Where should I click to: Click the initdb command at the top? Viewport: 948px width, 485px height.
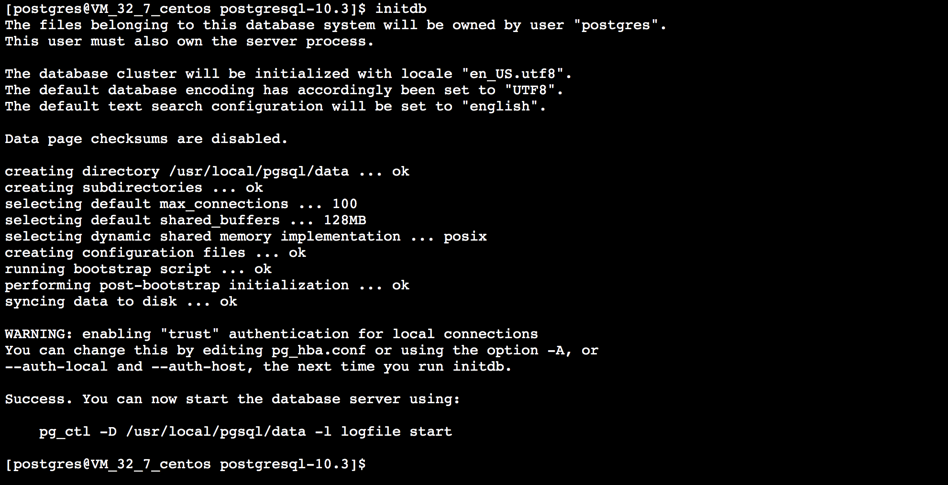pyautogui.click(x=401, y=9)
